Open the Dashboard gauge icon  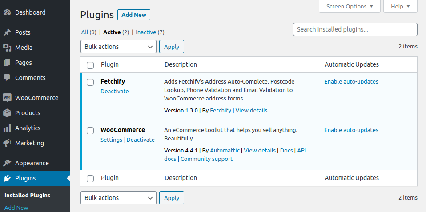pyautogui.click(x=7, y=12)
